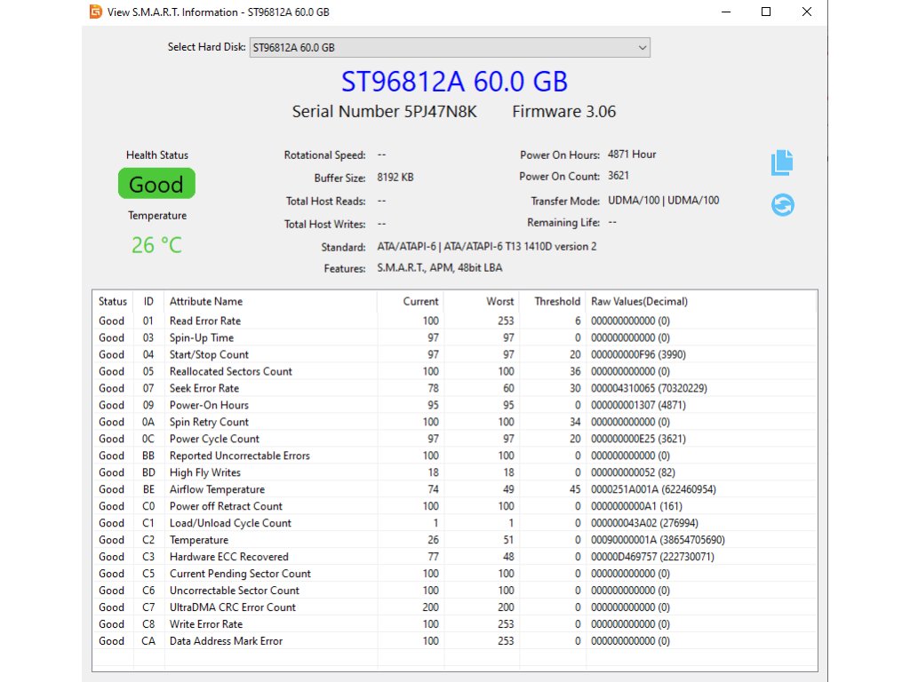Click the ID column header

coord(148,302)
